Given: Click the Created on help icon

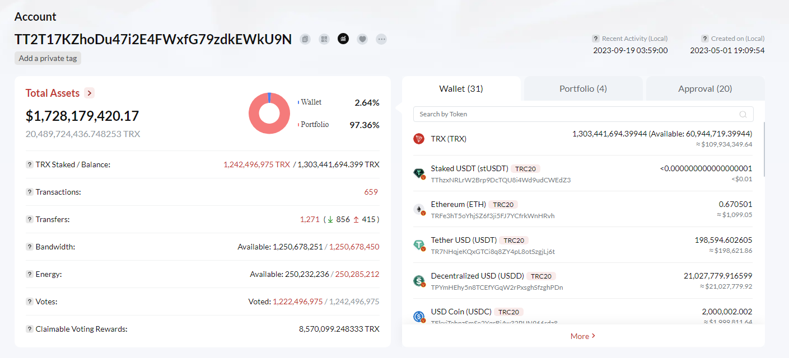Looking at the screenshot, I should pyautogui.click(x=705, y=39).
